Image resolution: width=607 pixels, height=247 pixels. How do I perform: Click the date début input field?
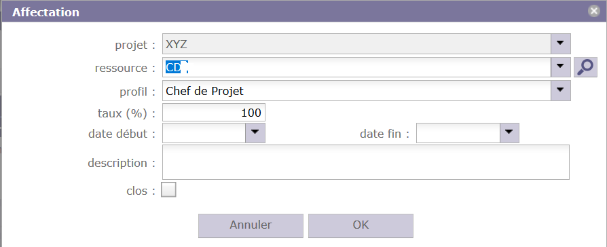coord(204,133)
